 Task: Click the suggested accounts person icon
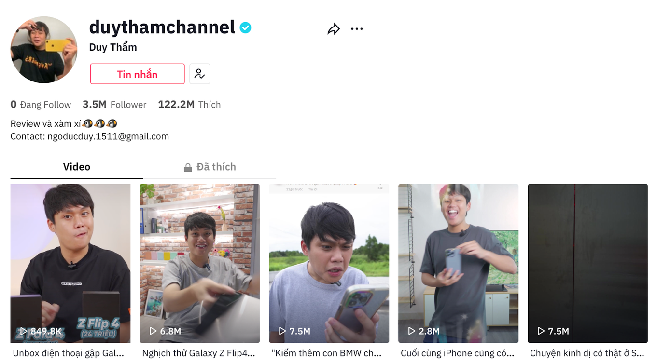pyautogui.click(x=199, y=73)
